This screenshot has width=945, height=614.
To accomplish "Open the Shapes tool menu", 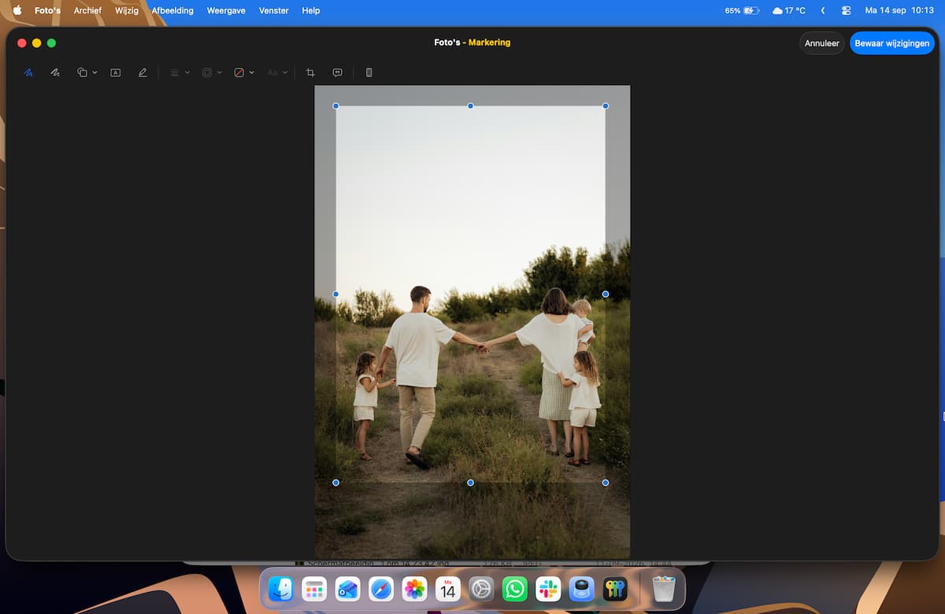I will click(x=87, y=72).
